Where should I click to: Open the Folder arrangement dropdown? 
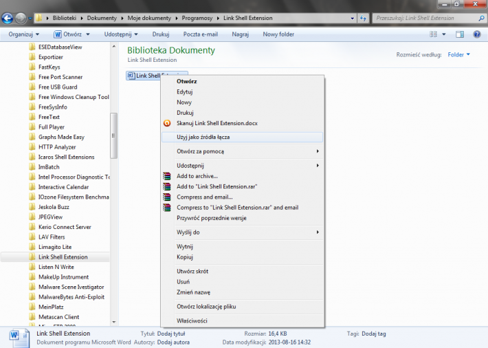[458, 55]
